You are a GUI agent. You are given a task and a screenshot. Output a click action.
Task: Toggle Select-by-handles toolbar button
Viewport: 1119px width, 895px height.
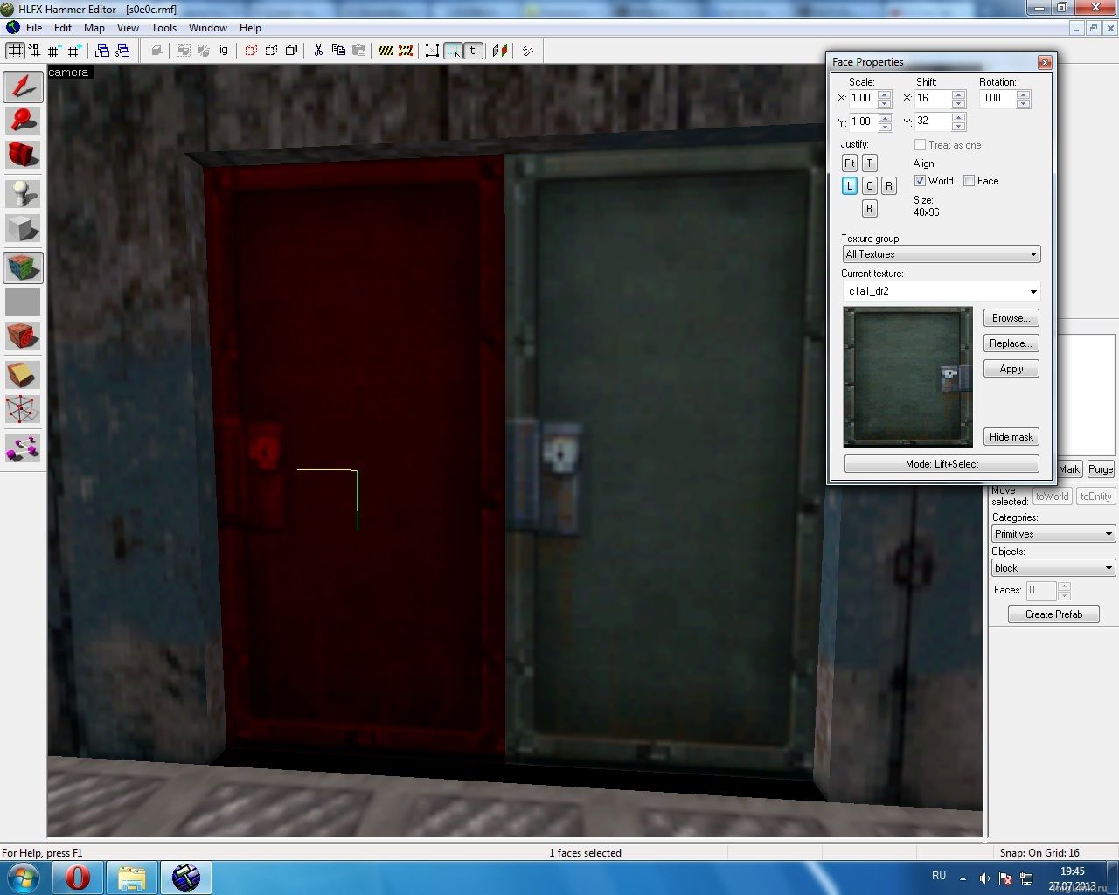(x=432, y=51)
